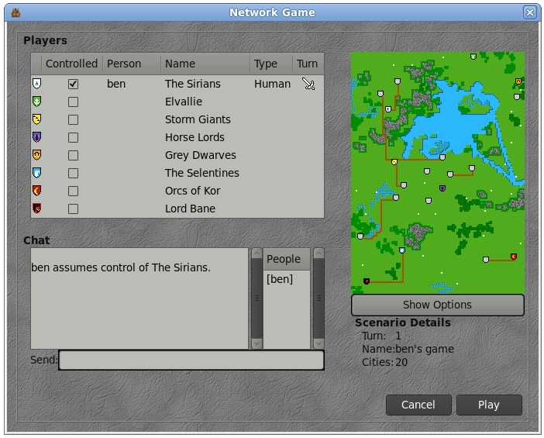Sort players by Name column header
The width and height of the screenshot is (544, 438).
(x=205, y=64)
